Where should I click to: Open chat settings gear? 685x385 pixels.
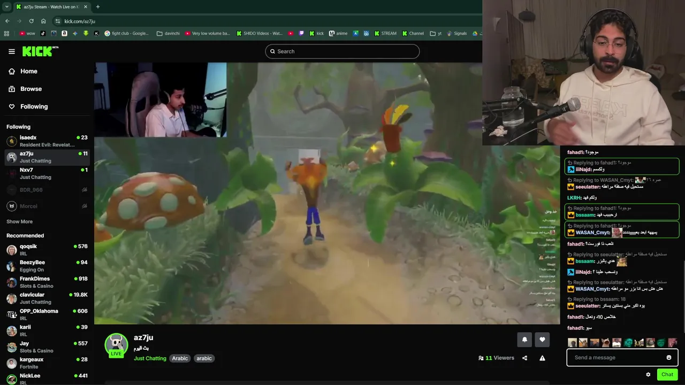click(x=648, y=374)
